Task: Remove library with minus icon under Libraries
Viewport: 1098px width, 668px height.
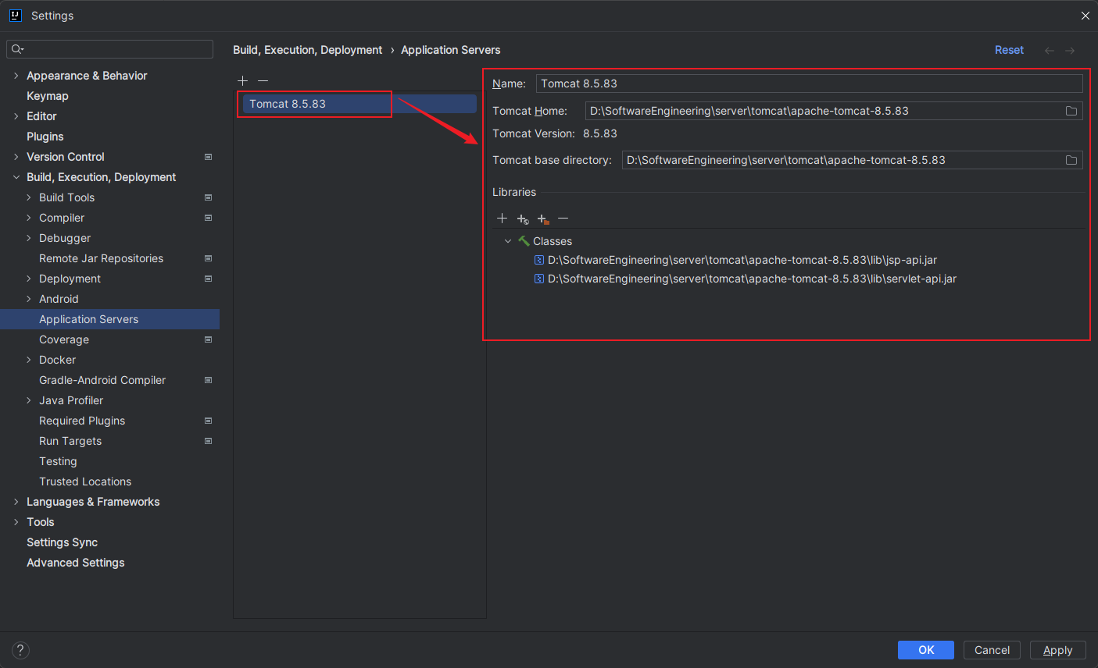Action: point(563,219)
